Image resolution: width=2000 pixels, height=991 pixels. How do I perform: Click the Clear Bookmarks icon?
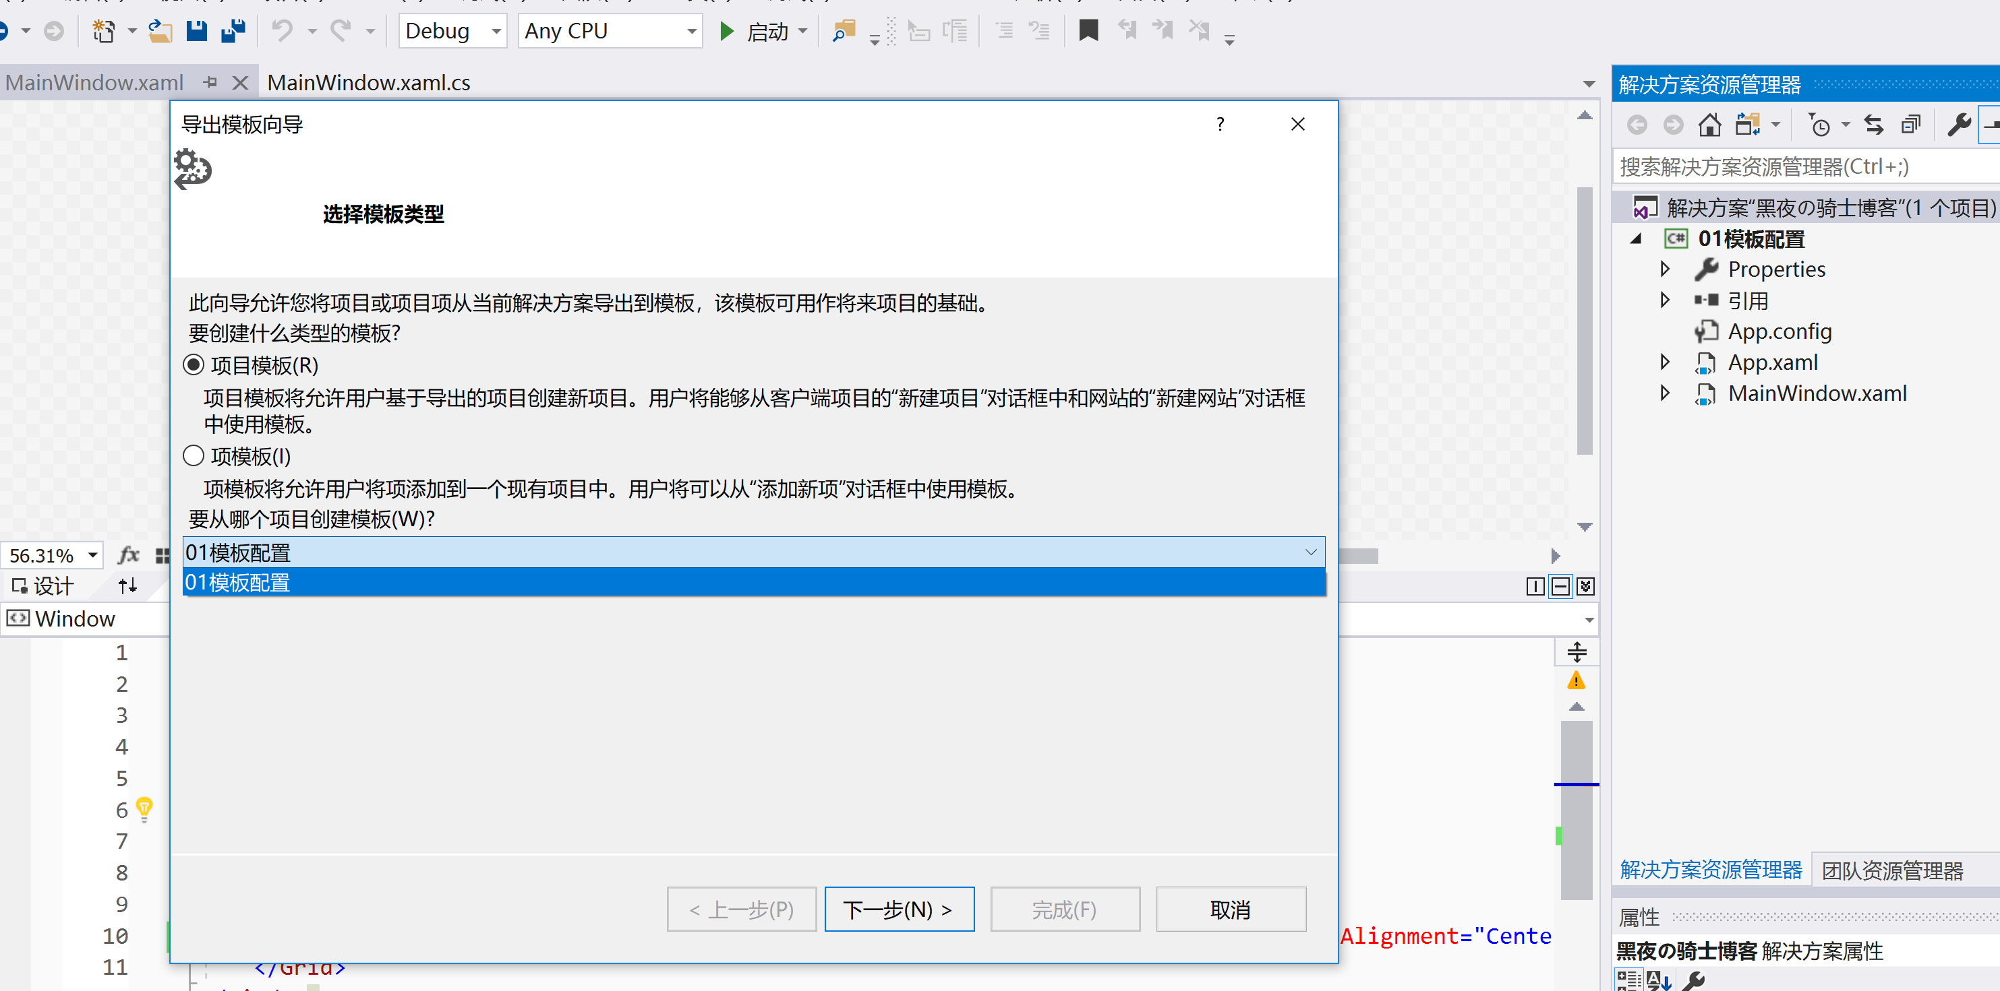pyautogui.click(x=1199, y=31)
